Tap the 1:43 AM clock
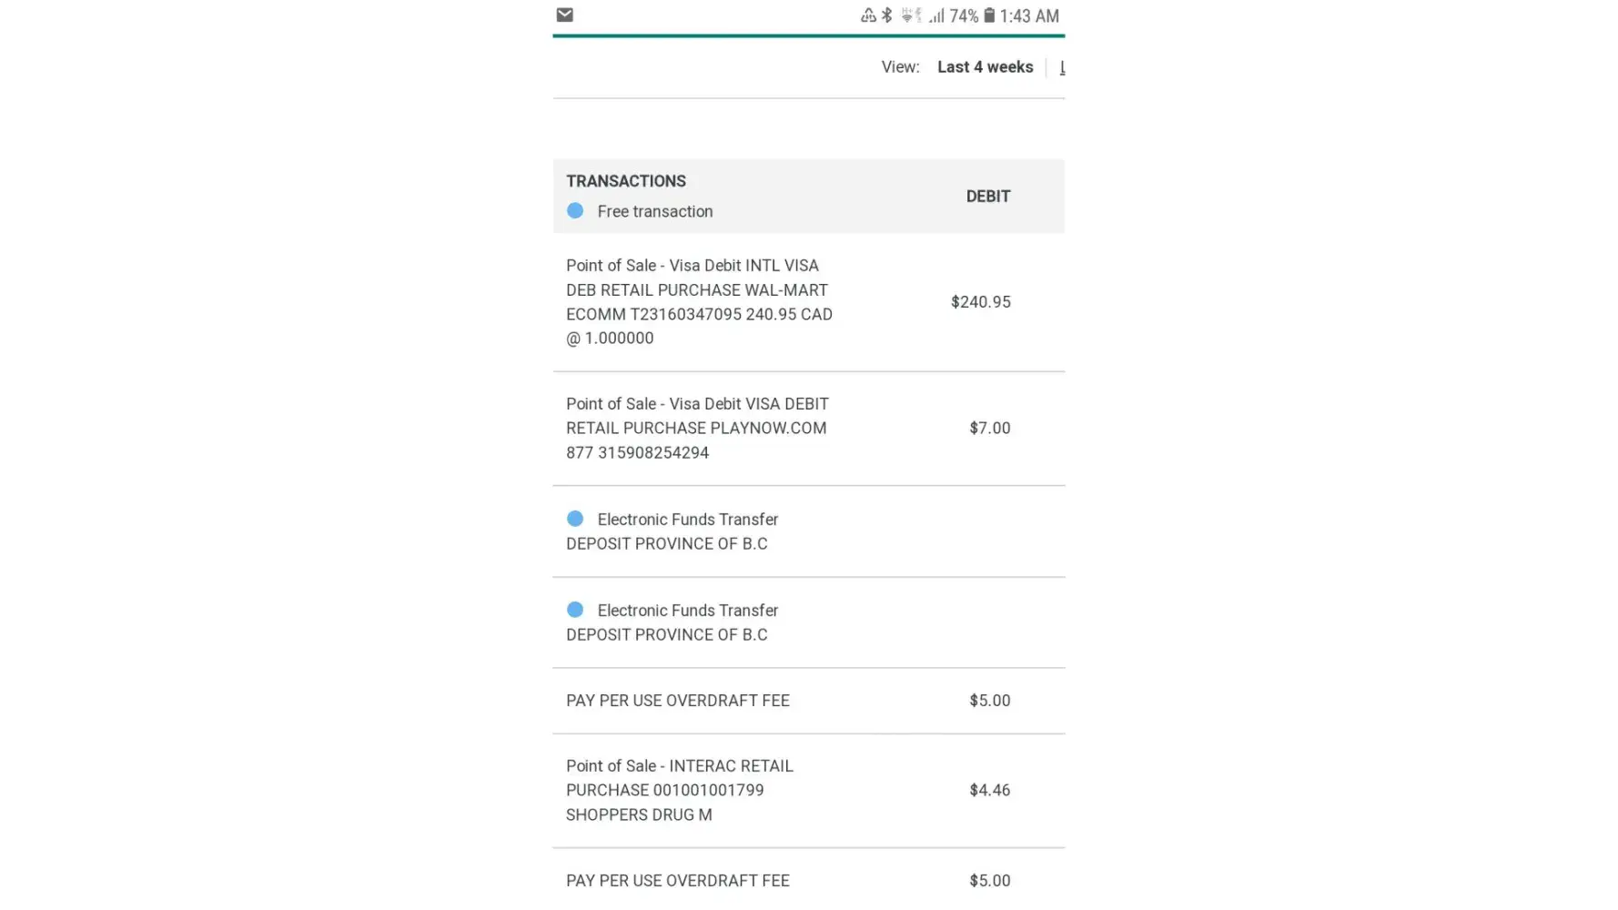This screenshot has height=910, width=1618. pyautogui.click(x=1029, y=15)
